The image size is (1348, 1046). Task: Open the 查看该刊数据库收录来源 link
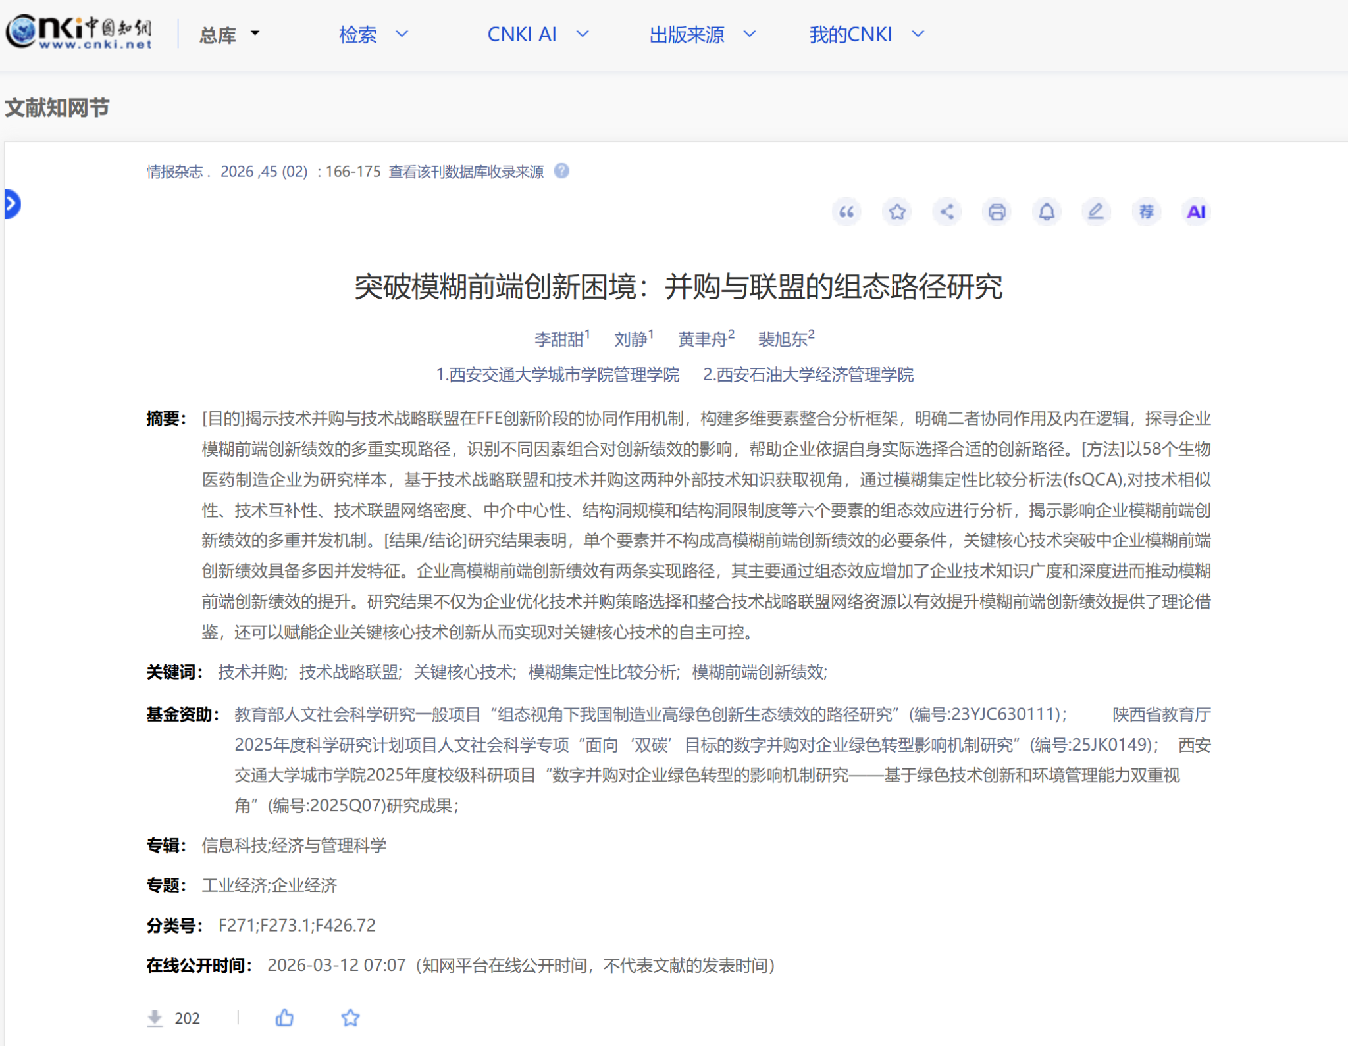(x=466, y=172)
